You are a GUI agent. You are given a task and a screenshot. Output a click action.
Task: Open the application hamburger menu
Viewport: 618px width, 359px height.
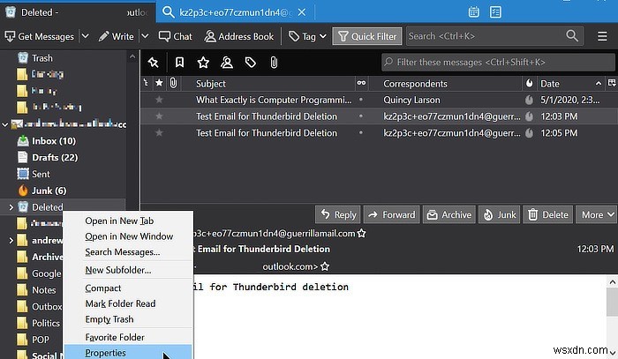click(x=602, y=36)
